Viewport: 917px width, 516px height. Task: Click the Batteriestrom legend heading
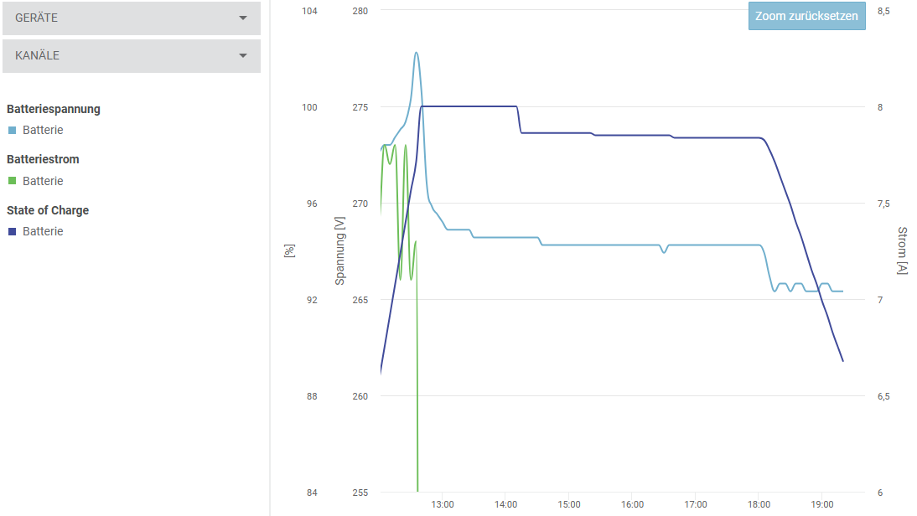pos(44,159)
